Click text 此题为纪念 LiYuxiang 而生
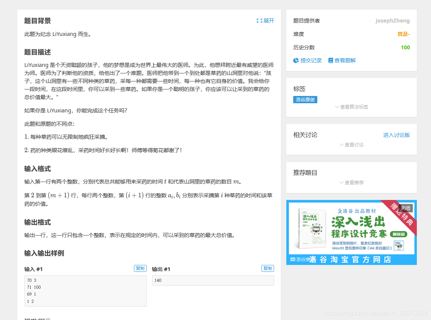This screenshot has width=431, height=320. (x=58, y=34)
